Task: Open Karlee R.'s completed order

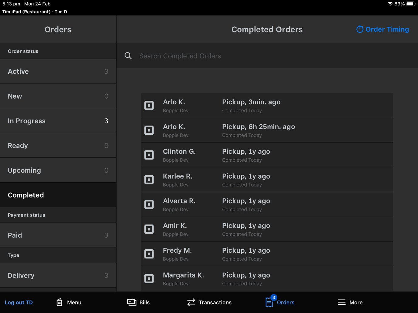Action: pyautogui.click(x=267, y=180)
